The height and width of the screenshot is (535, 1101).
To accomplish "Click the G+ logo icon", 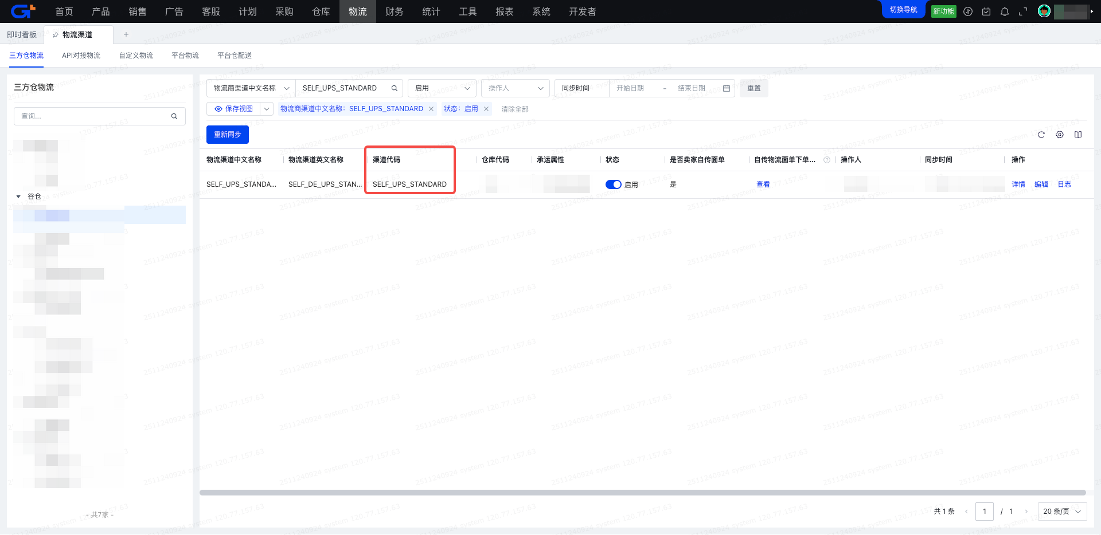I will pos(23,11).
